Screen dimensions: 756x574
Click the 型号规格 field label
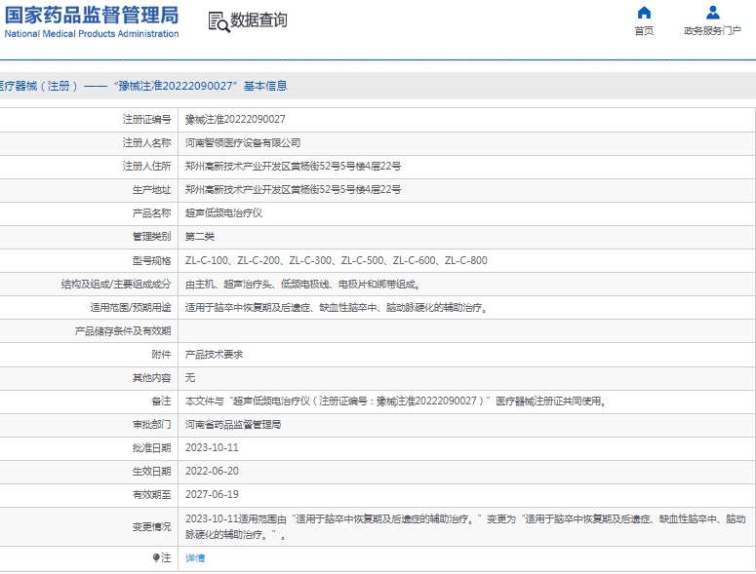[151, 260]
